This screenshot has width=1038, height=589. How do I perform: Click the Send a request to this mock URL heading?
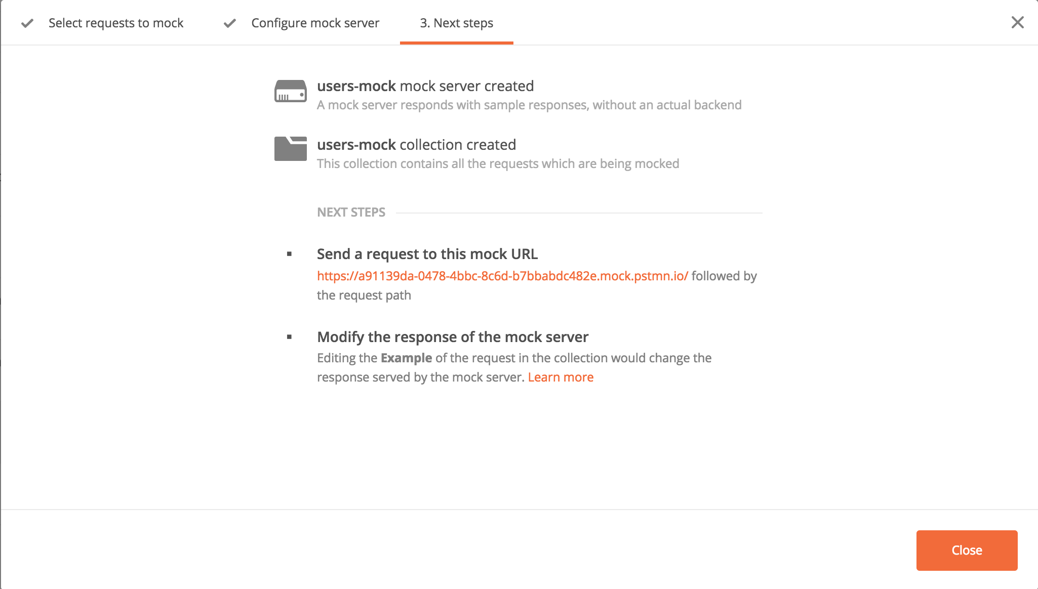coord(427,254)
